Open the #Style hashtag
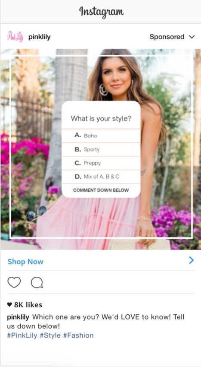The width and height of the screenshot is (201, 367). point(50,335)
